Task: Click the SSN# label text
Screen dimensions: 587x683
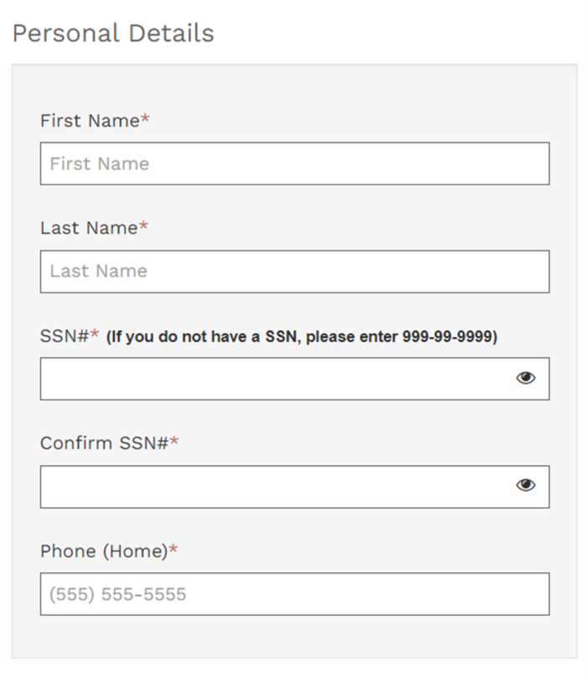Action: click(65, 336)
